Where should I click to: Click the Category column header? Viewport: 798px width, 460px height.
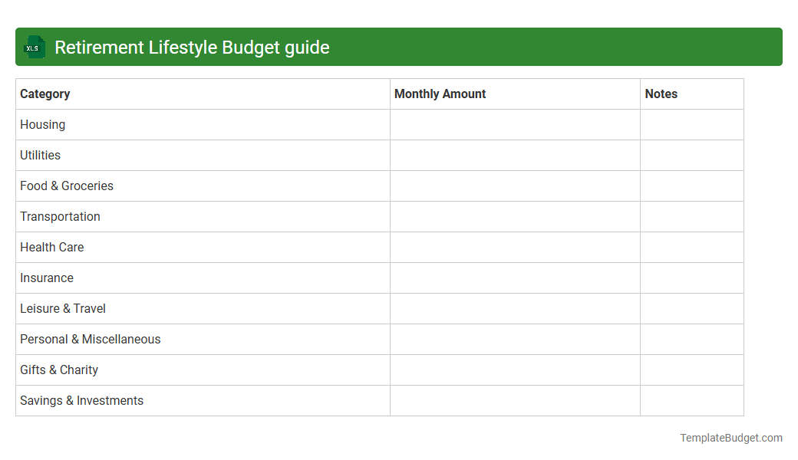45,94
